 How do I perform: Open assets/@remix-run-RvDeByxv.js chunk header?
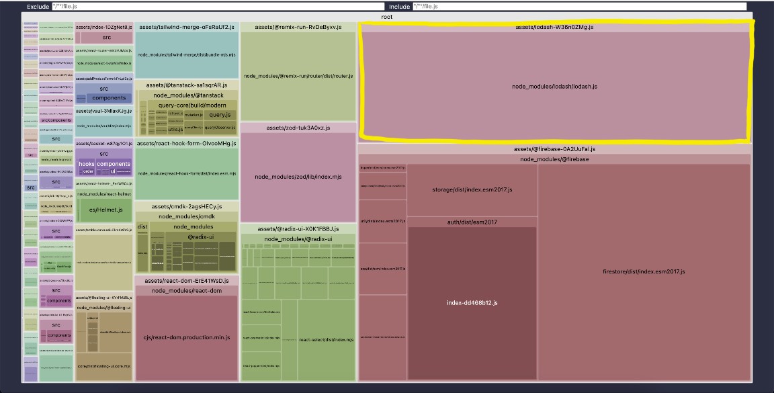click(298, 27)
